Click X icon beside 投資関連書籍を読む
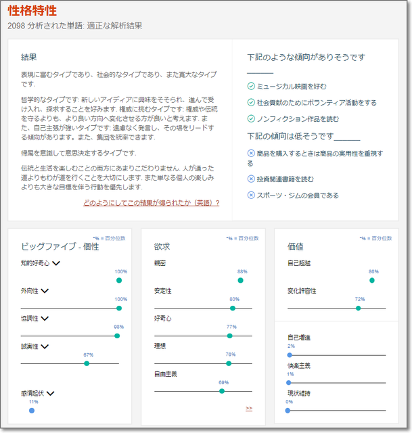The height and width of the screenshot is (433, 412). coord(251,179)
